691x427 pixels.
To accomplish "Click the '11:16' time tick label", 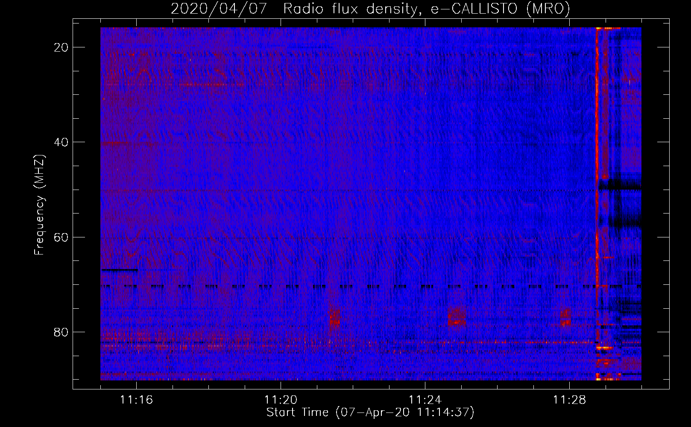I will (x=136, y=400).
